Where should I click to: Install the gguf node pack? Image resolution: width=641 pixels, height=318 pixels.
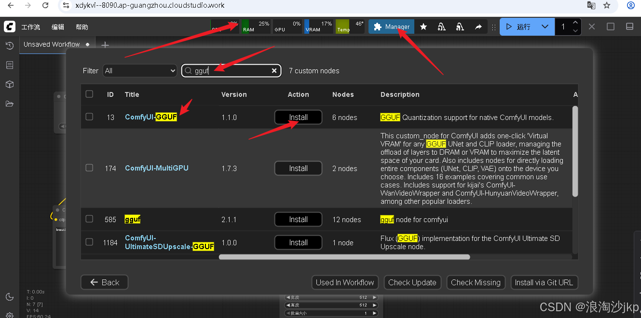pyautogui.click(x=298, y=219)
